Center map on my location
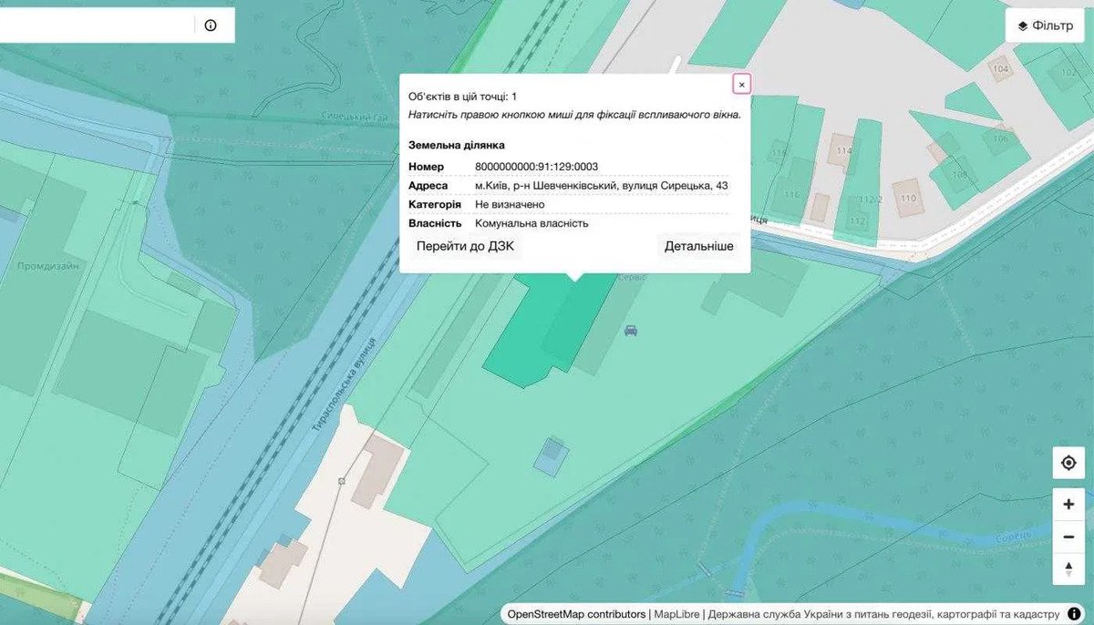 (1068, 463)
